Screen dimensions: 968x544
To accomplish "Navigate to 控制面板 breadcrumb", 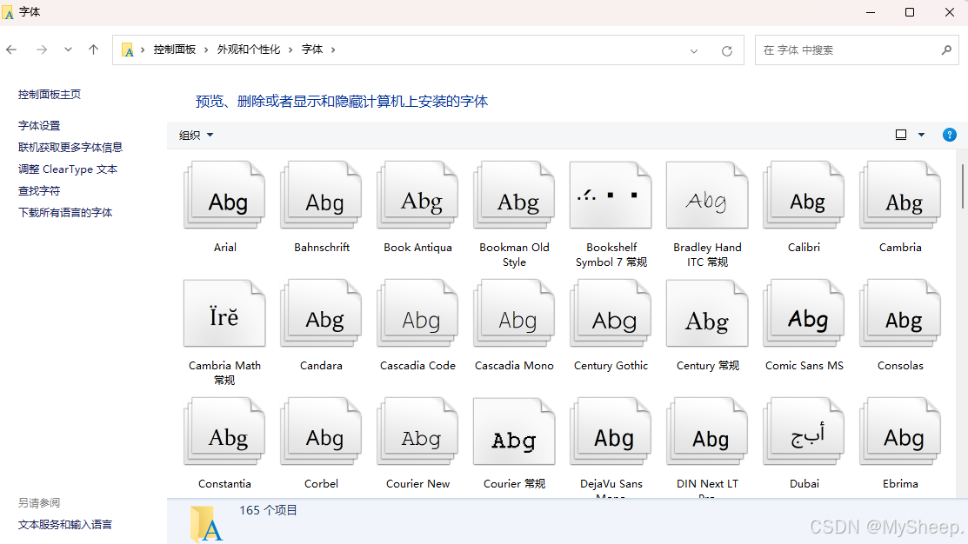I will tap(175, 50).
